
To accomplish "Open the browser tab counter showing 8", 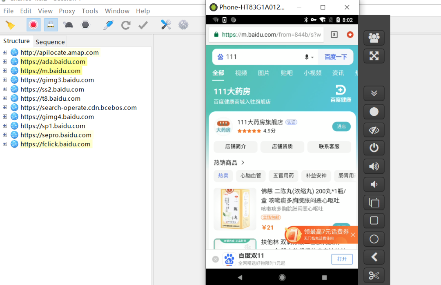I will 334,35.
